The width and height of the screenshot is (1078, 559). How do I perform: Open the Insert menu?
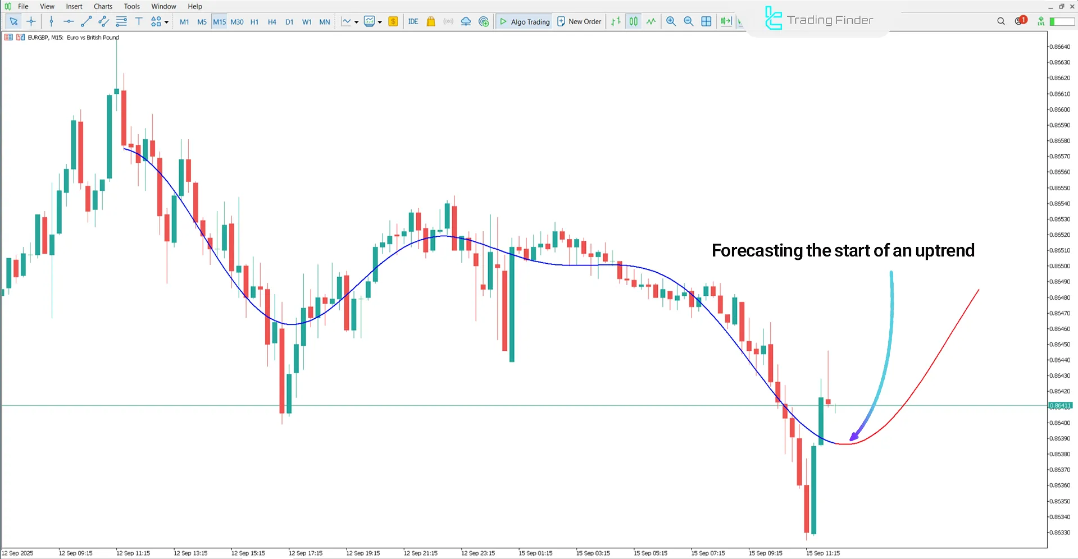[x=74, y=6]
